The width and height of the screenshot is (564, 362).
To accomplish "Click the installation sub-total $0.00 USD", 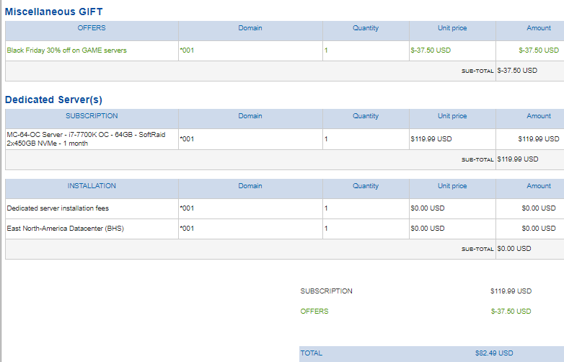I will click(x=514, y=248).
